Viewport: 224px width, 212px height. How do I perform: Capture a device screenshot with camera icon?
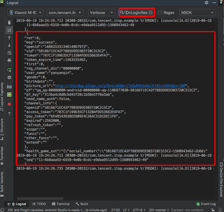(9, 87)
